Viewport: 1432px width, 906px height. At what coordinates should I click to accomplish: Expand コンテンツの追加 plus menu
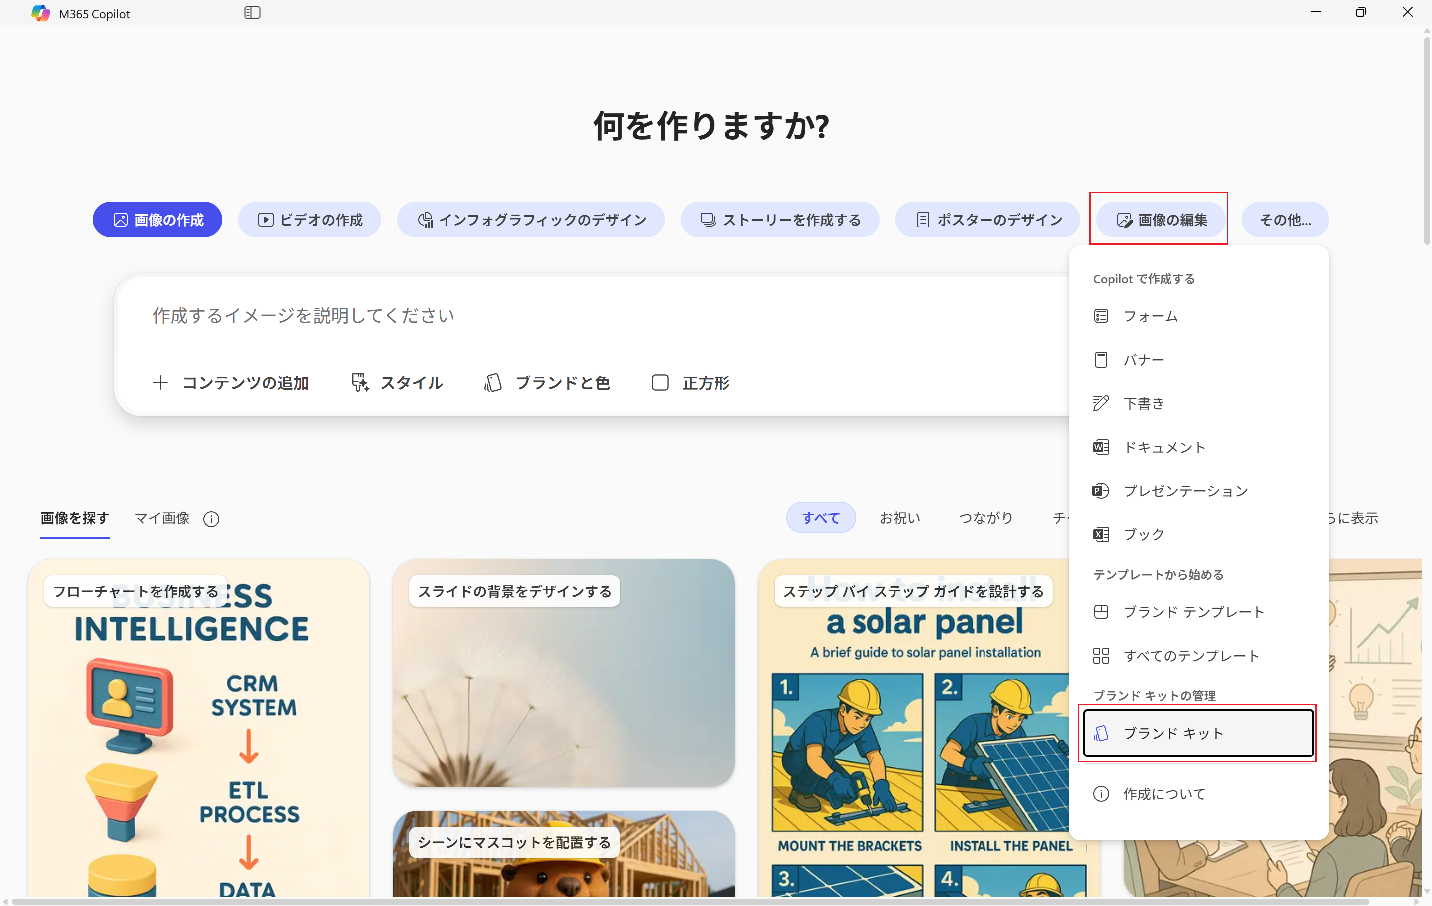tap(231, 382)
